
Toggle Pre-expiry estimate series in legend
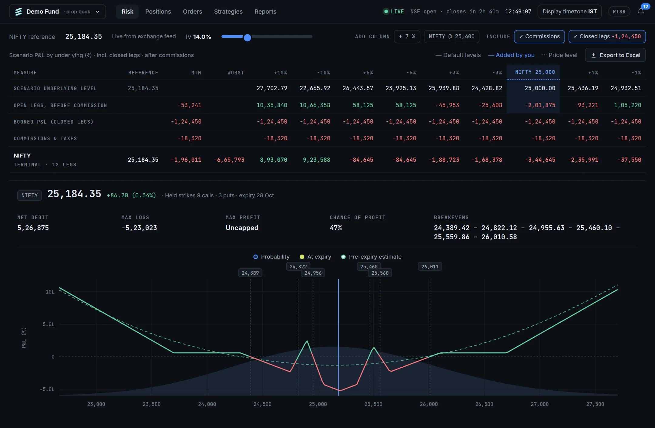pos(371,257)
